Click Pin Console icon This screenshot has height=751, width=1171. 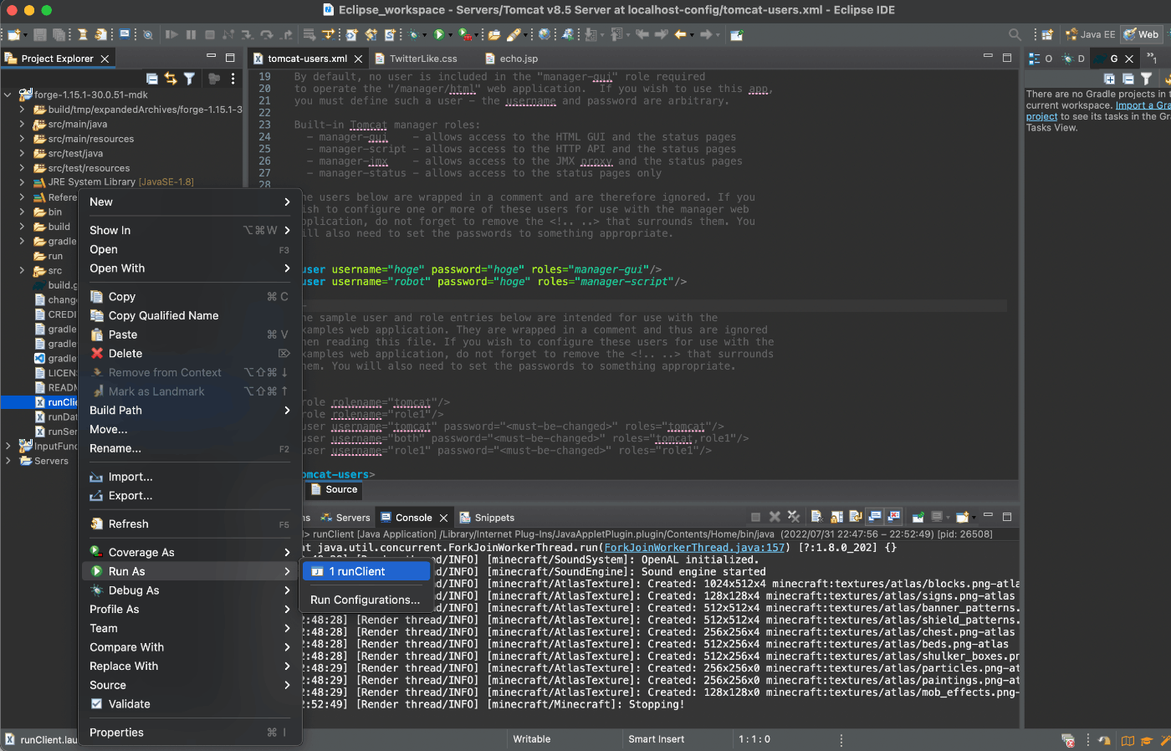pos(918,517)
